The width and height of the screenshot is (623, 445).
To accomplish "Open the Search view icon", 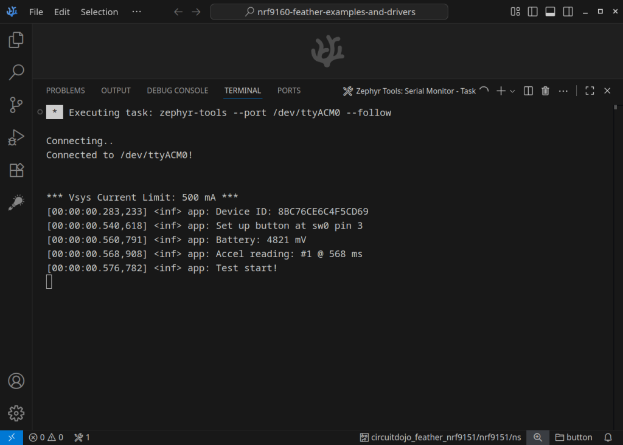I will pyautogui.click(x=16, y=72).
